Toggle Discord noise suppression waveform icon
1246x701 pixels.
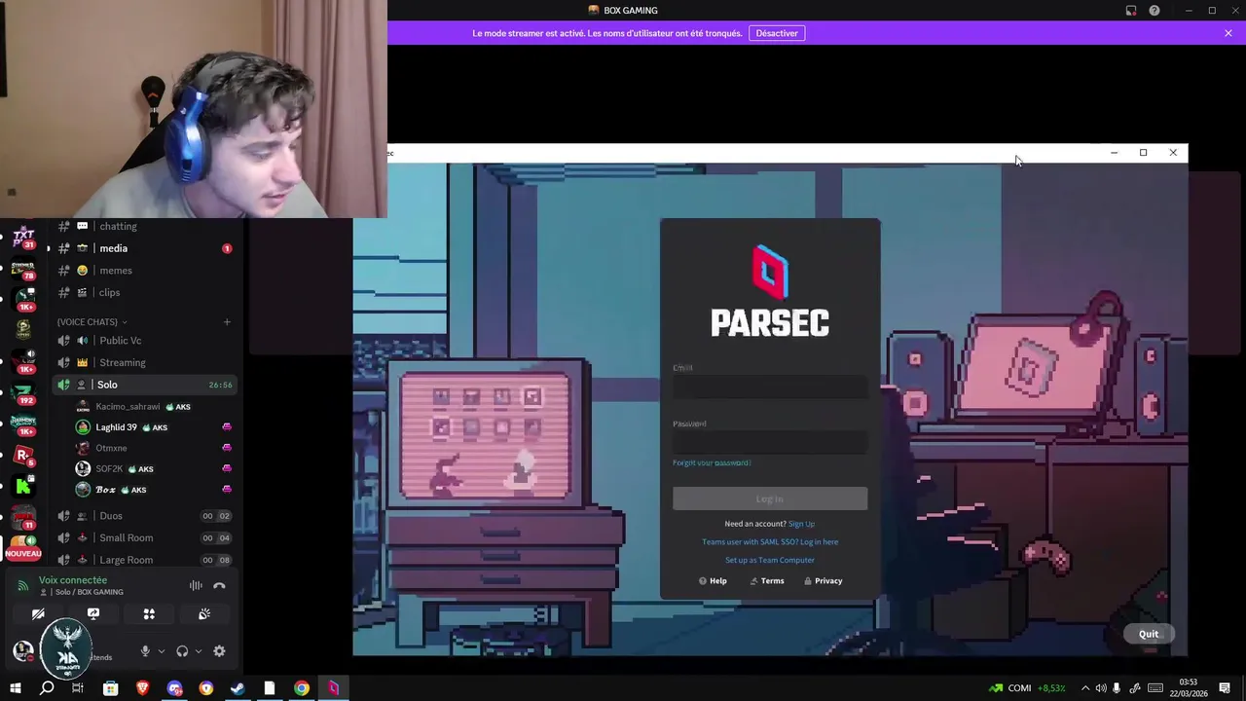tap(196, 585)
